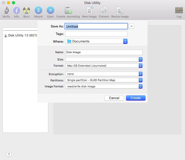
Task: Click the Name field containing Disk Image
Action: pyautogui.click(x=104, y=52)
